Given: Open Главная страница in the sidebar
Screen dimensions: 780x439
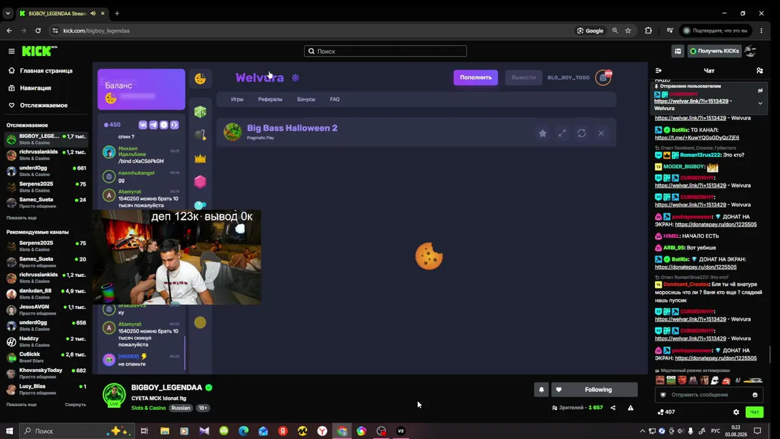Looking at the screenshot, I should click(x=46, y=71).
